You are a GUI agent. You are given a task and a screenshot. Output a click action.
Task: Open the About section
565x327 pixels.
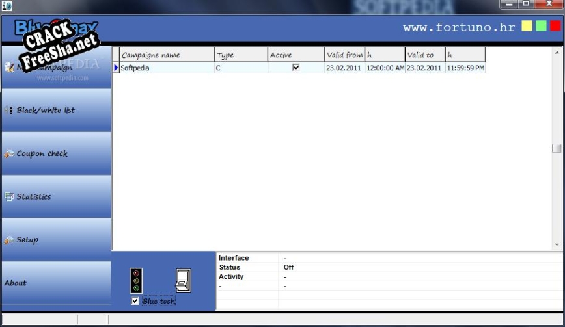16,283
